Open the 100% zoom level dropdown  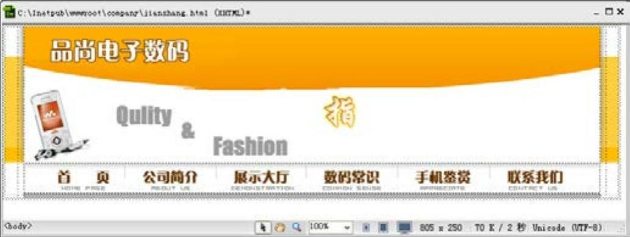point(331,227)
